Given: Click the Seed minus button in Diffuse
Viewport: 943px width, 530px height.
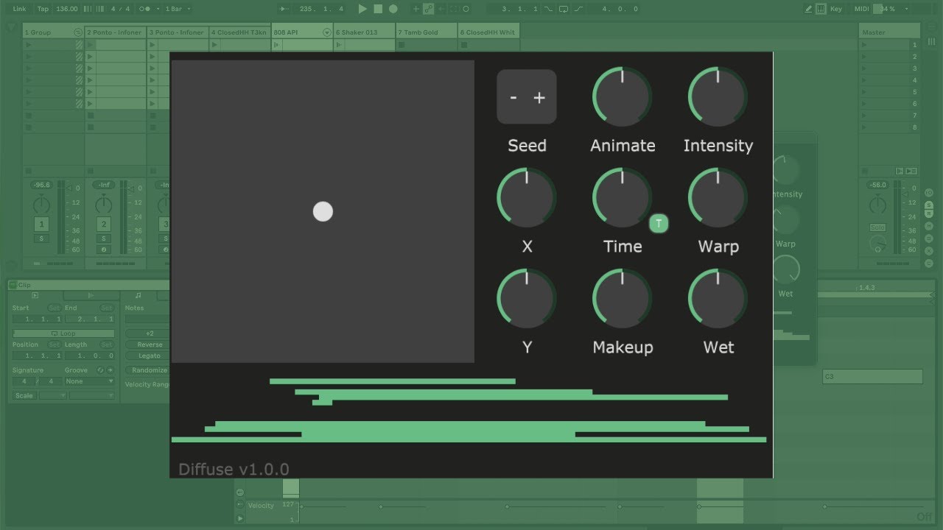Looking at the screenshot, I should click(513, 98).
